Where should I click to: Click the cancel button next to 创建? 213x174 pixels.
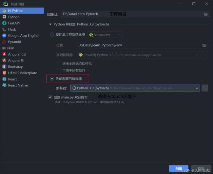(201, 169)
